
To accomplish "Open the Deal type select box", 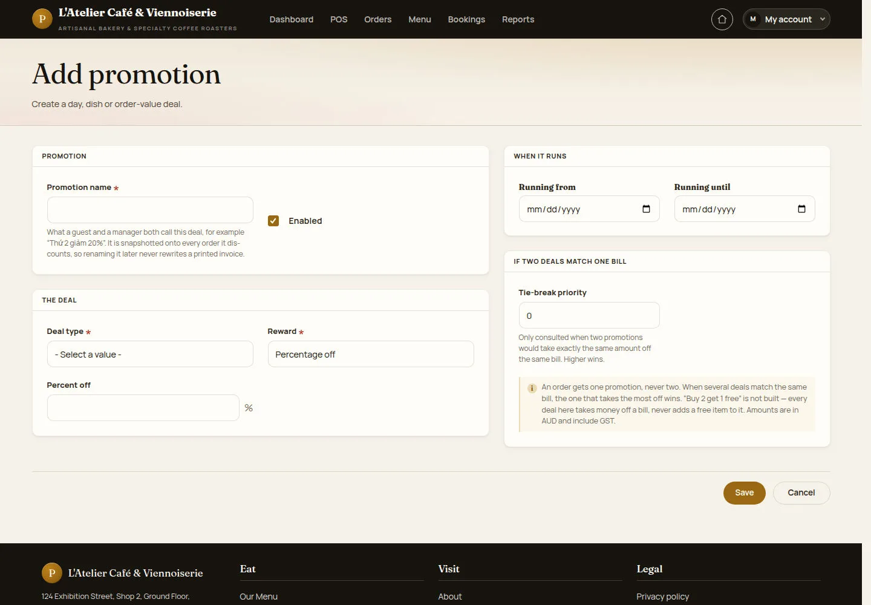I will 150,354.
